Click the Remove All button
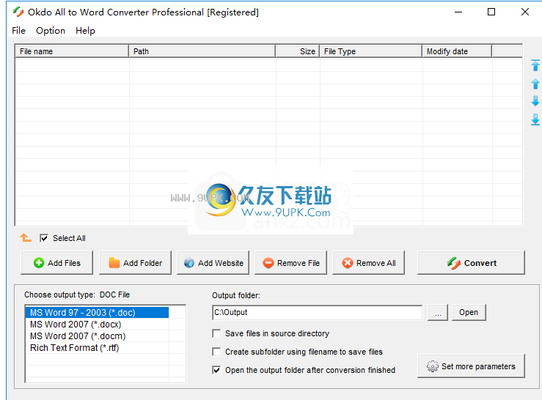542x400 pixels. click(368, 263)
